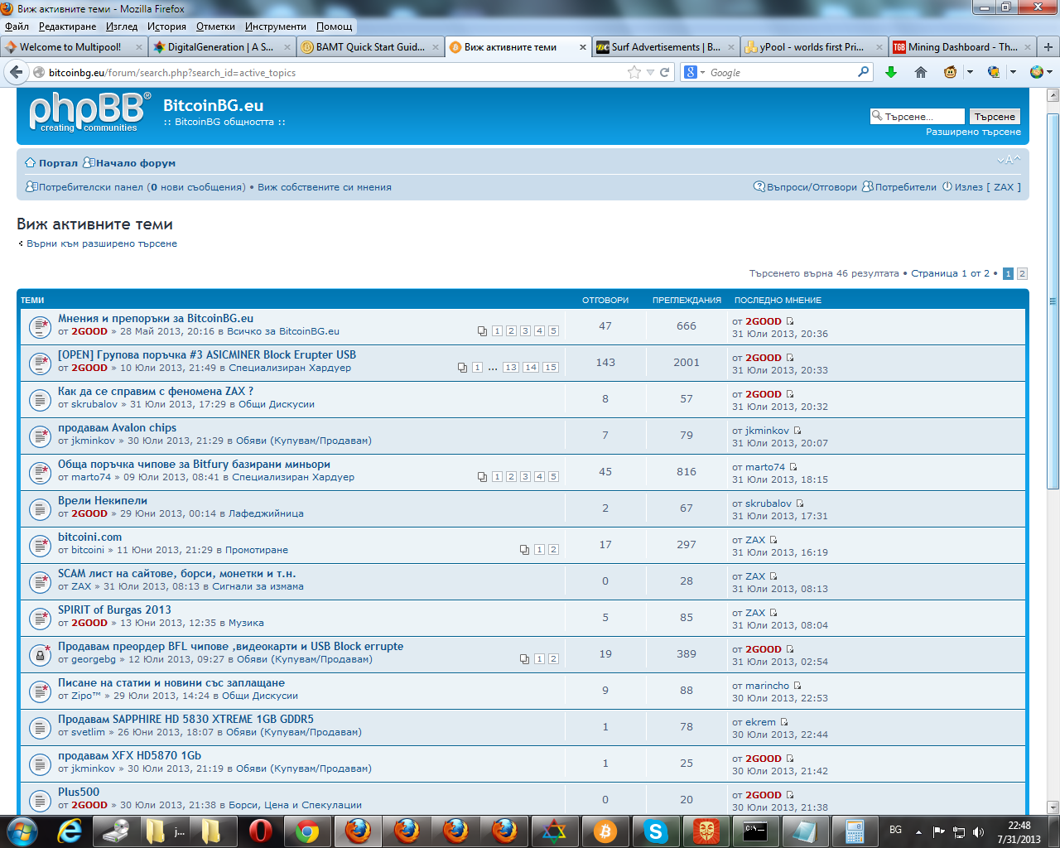Reload the page using the refresh icon
The height and width of the screenshot is (848, 1060).
664,72
